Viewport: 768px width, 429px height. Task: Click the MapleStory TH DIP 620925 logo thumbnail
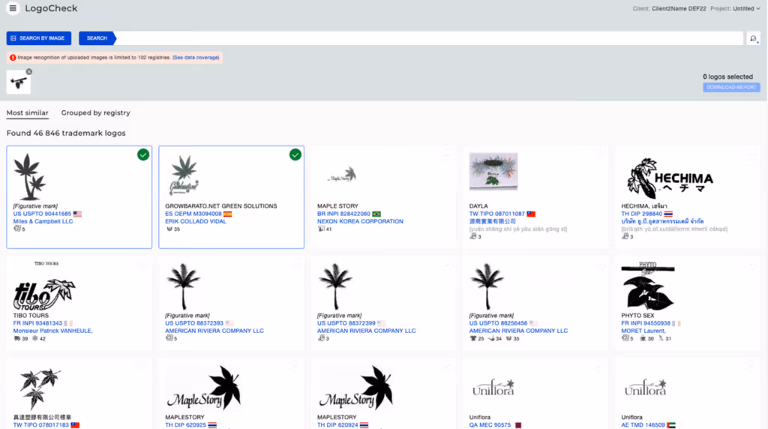coord(204,388)
